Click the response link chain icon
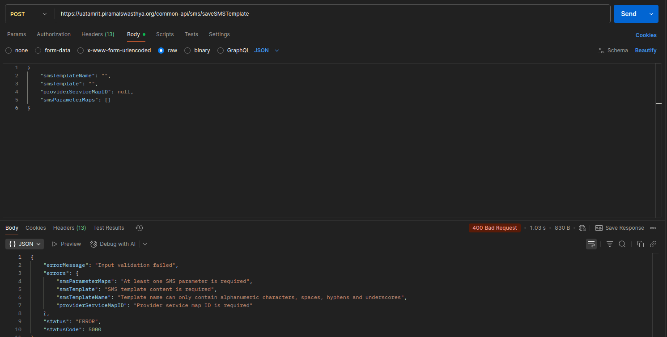667x337 pixels. pos(653,244)
